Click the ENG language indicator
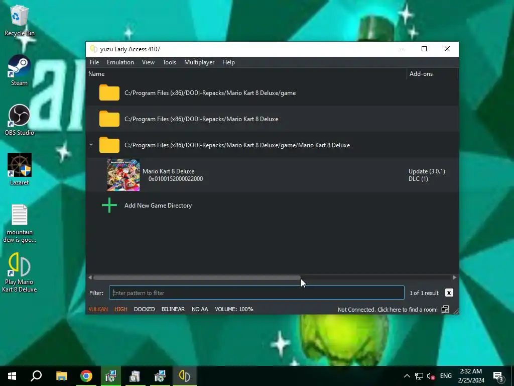The height and width of the screenshot is (386, 514). 446,376
